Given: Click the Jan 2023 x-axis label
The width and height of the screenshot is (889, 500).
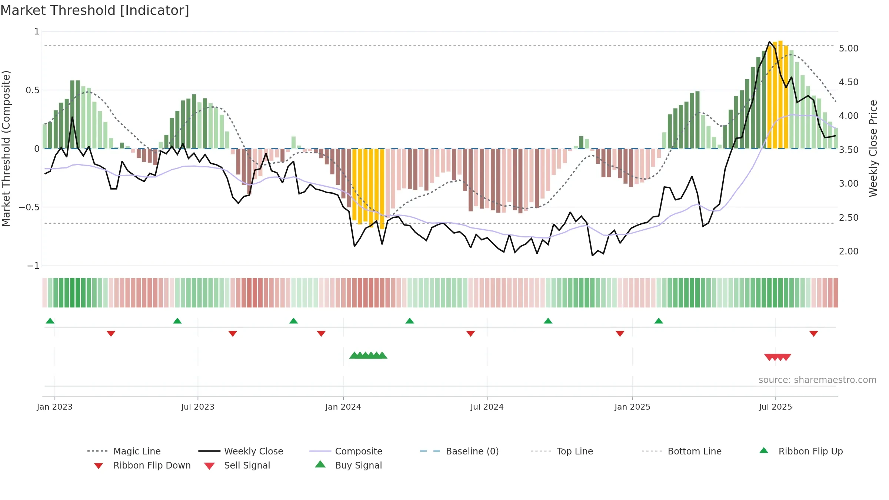Looking at the screenshot, I should click(55, 407).
